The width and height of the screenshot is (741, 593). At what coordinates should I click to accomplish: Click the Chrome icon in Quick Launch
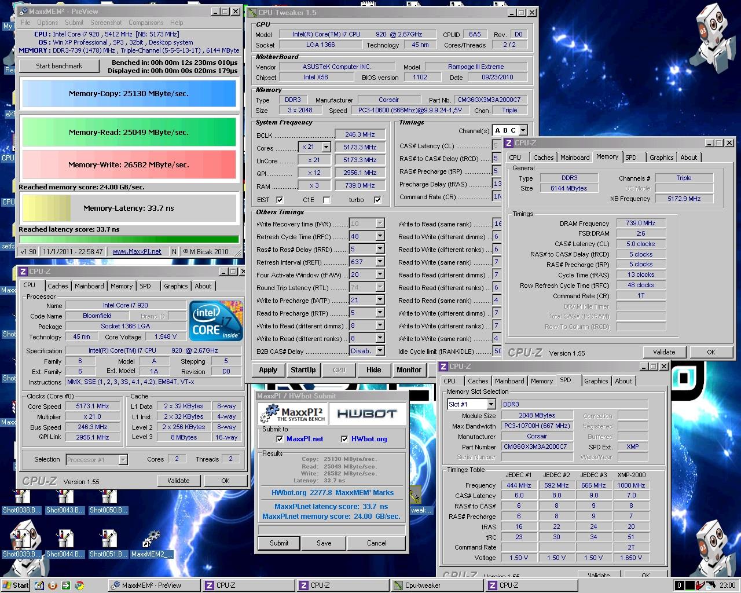point(79,585)
